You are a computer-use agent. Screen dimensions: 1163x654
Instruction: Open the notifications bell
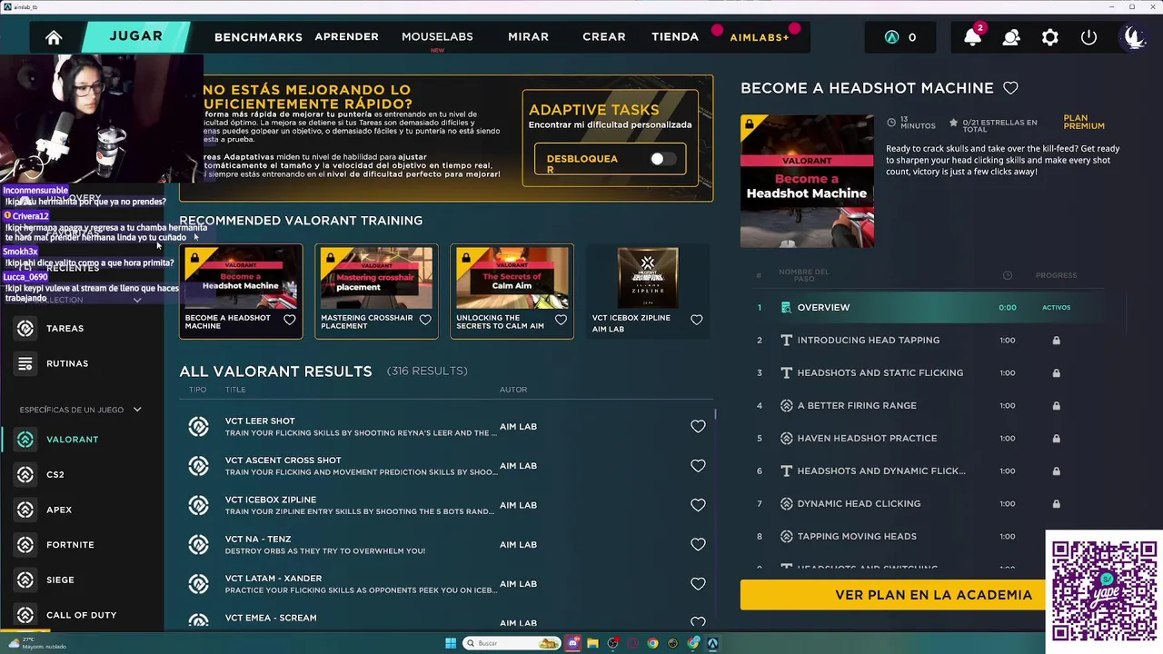point(972,37)
